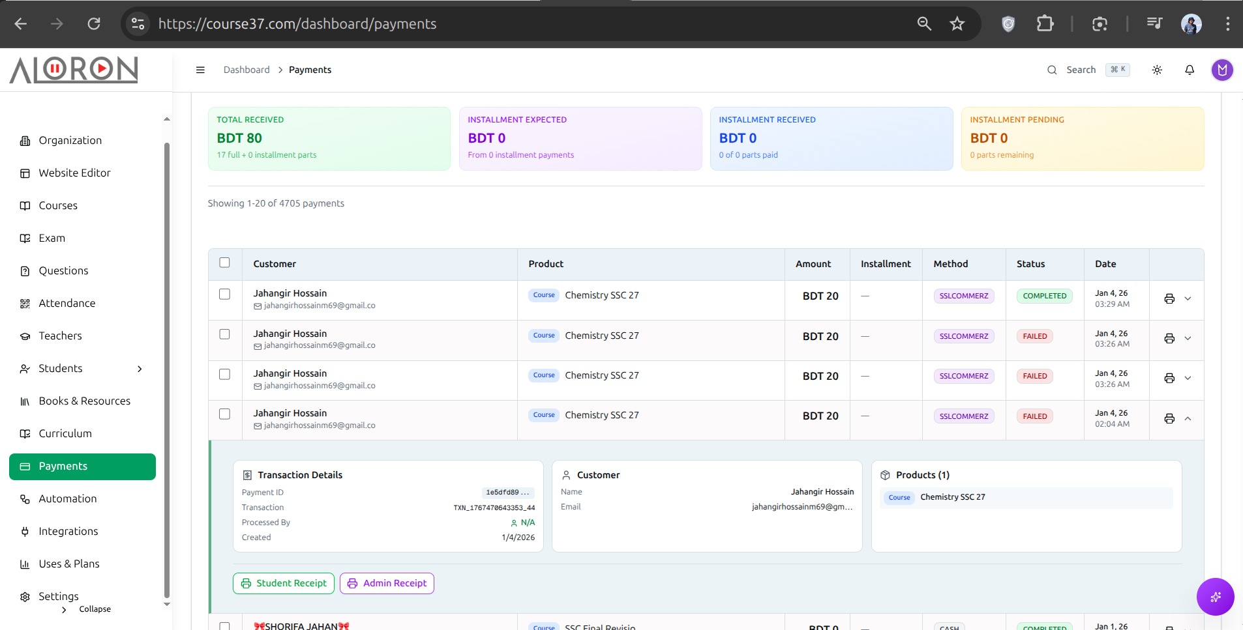Viewport: 1243px width, 630px height.
Task: Toggle the light/dark theme sun icon
Action: (x=1157, y=70)
